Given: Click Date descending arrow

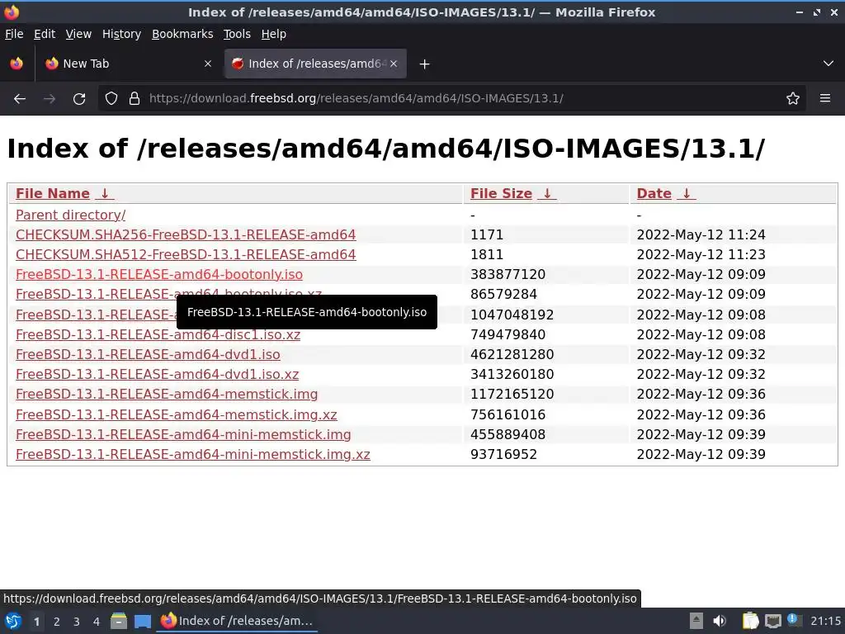Looking at the screenshot, I should (x=687, y=193).
